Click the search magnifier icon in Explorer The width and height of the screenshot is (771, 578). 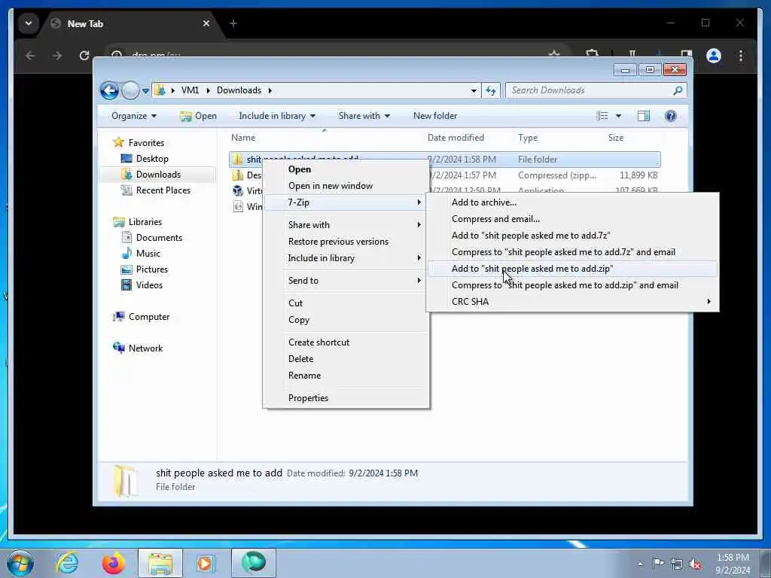coord(678,90)
